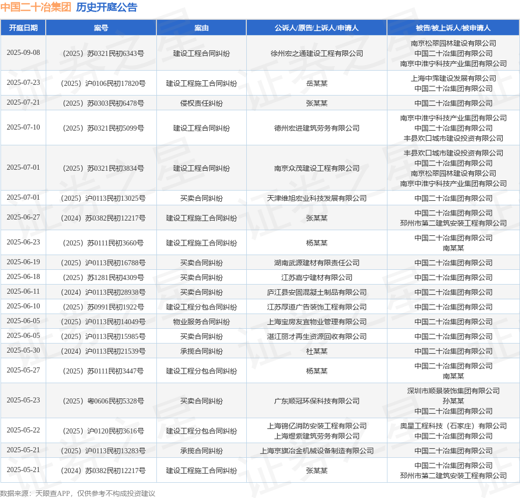
Task: Select date cell '2025-07-23'
Action: [x=23, y=83]
